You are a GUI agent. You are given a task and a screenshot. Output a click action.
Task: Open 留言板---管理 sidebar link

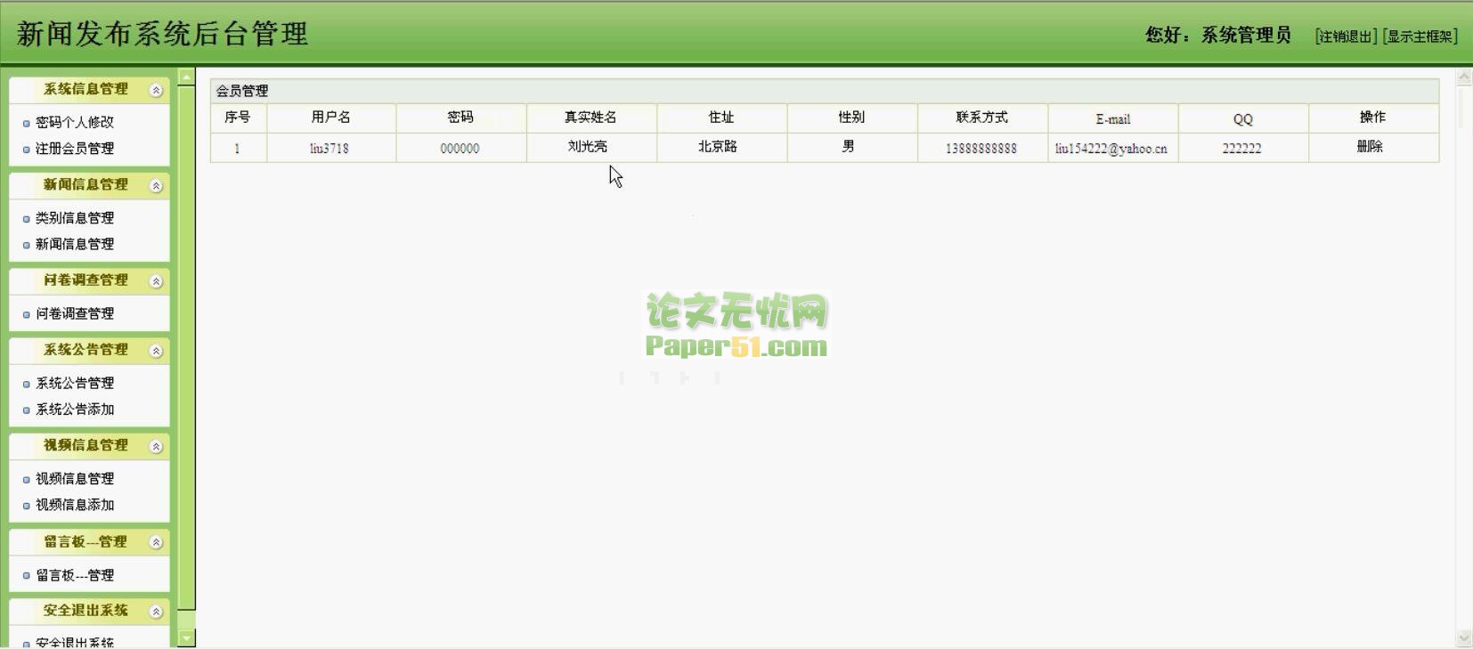click(x=75, y=575)
